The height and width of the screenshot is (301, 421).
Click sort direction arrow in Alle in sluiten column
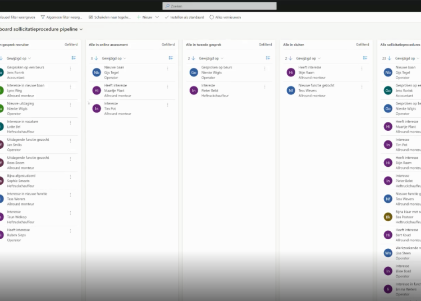point(291,58)
